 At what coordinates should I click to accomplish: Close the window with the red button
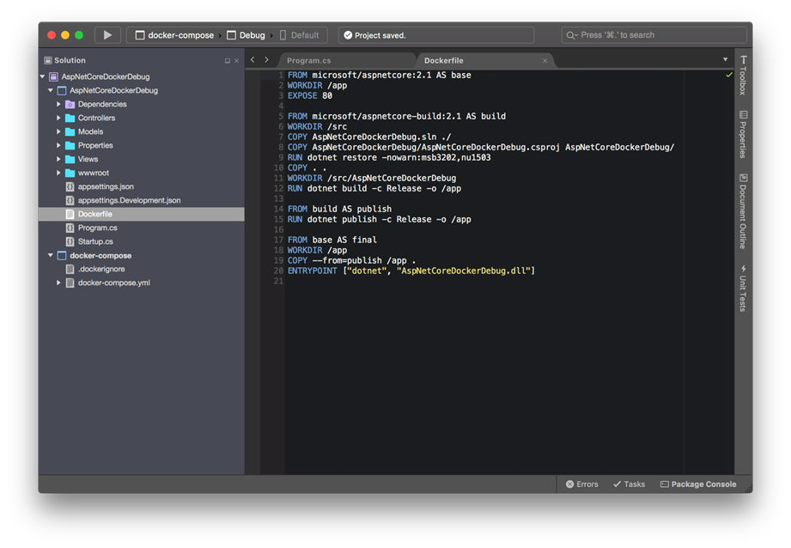(x=51, y=35)
